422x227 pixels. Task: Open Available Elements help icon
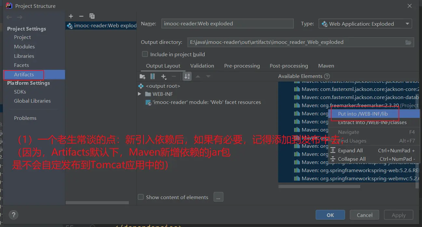tap(327, 76)
